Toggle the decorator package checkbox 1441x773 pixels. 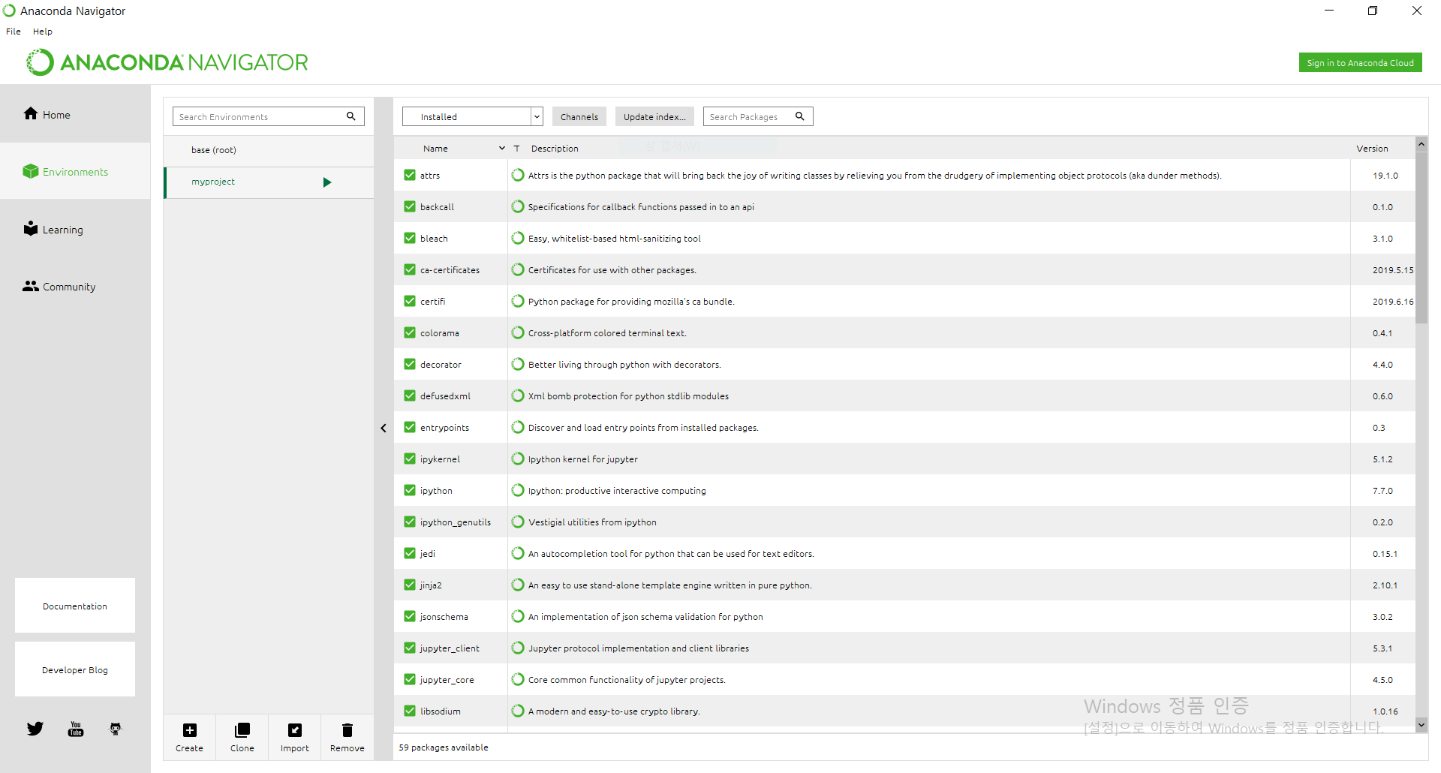click(410, 364)
